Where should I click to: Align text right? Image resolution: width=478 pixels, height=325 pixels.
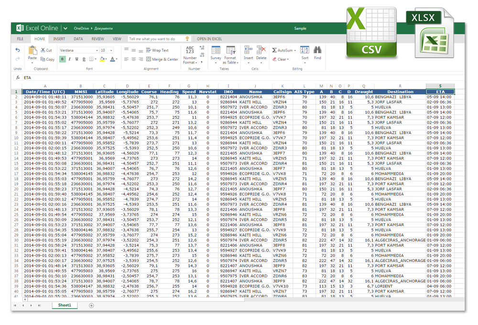click(141, 59)
